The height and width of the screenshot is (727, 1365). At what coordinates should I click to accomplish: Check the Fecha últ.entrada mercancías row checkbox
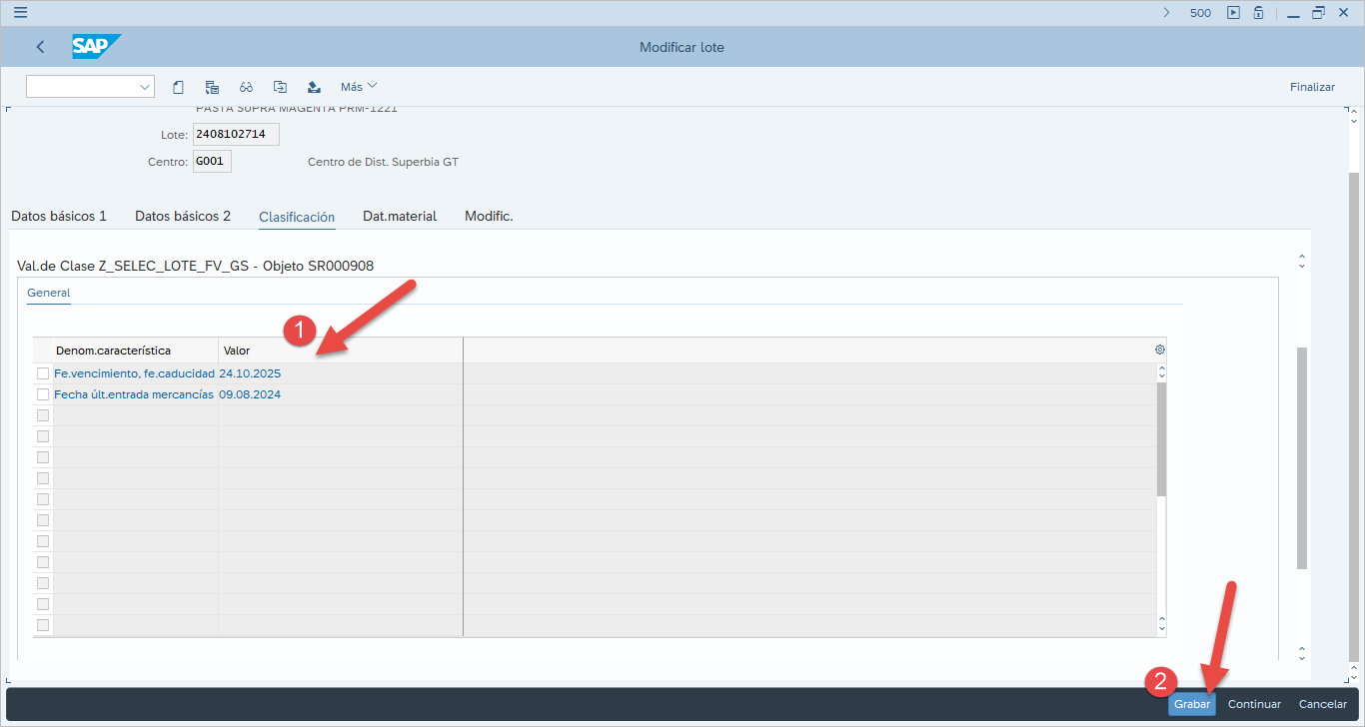pyautogui.click(x=43, y=394)
